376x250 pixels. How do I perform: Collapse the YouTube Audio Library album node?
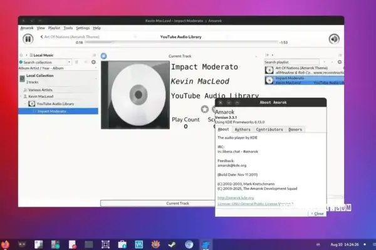(25, 104)
